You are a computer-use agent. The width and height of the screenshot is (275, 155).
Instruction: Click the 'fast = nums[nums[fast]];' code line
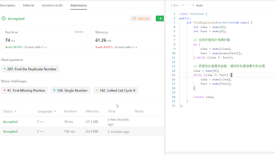pyautogui.click(x=221, y=53)
